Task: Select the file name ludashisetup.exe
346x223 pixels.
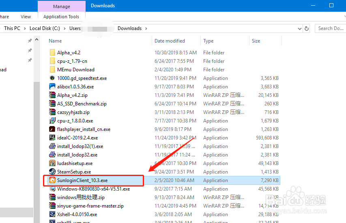Action: click(75, 163)
